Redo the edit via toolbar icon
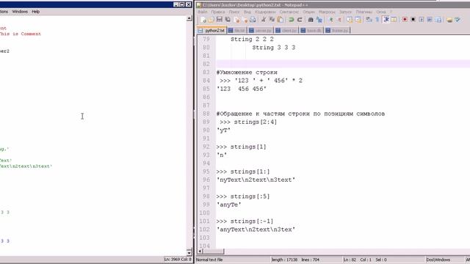470x264 pixels. click(x=300, y=20)
